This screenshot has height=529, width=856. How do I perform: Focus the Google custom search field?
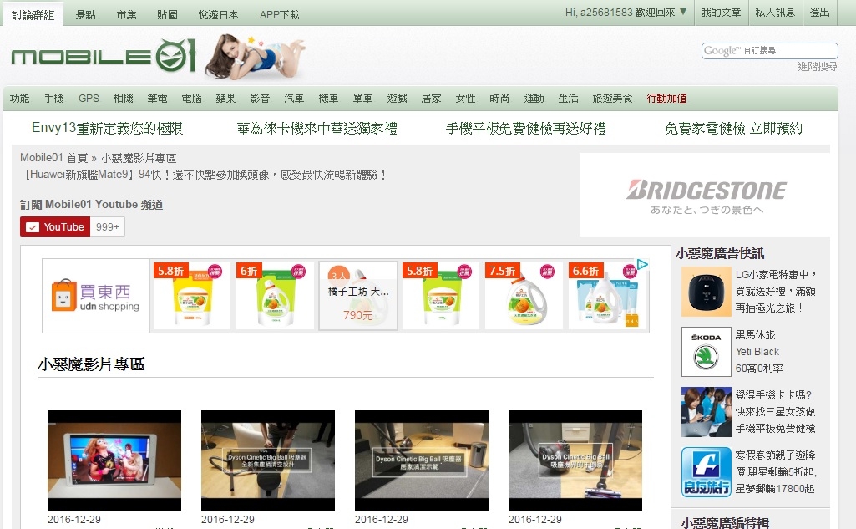(770, 51)
